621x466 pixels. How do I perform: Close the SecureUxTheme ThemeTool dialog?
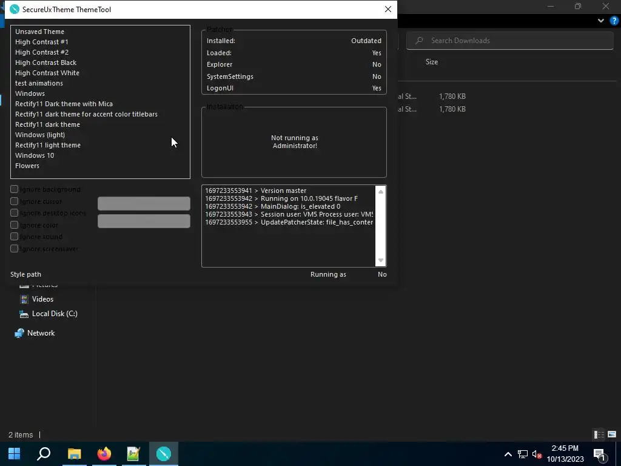pos(388,10)
